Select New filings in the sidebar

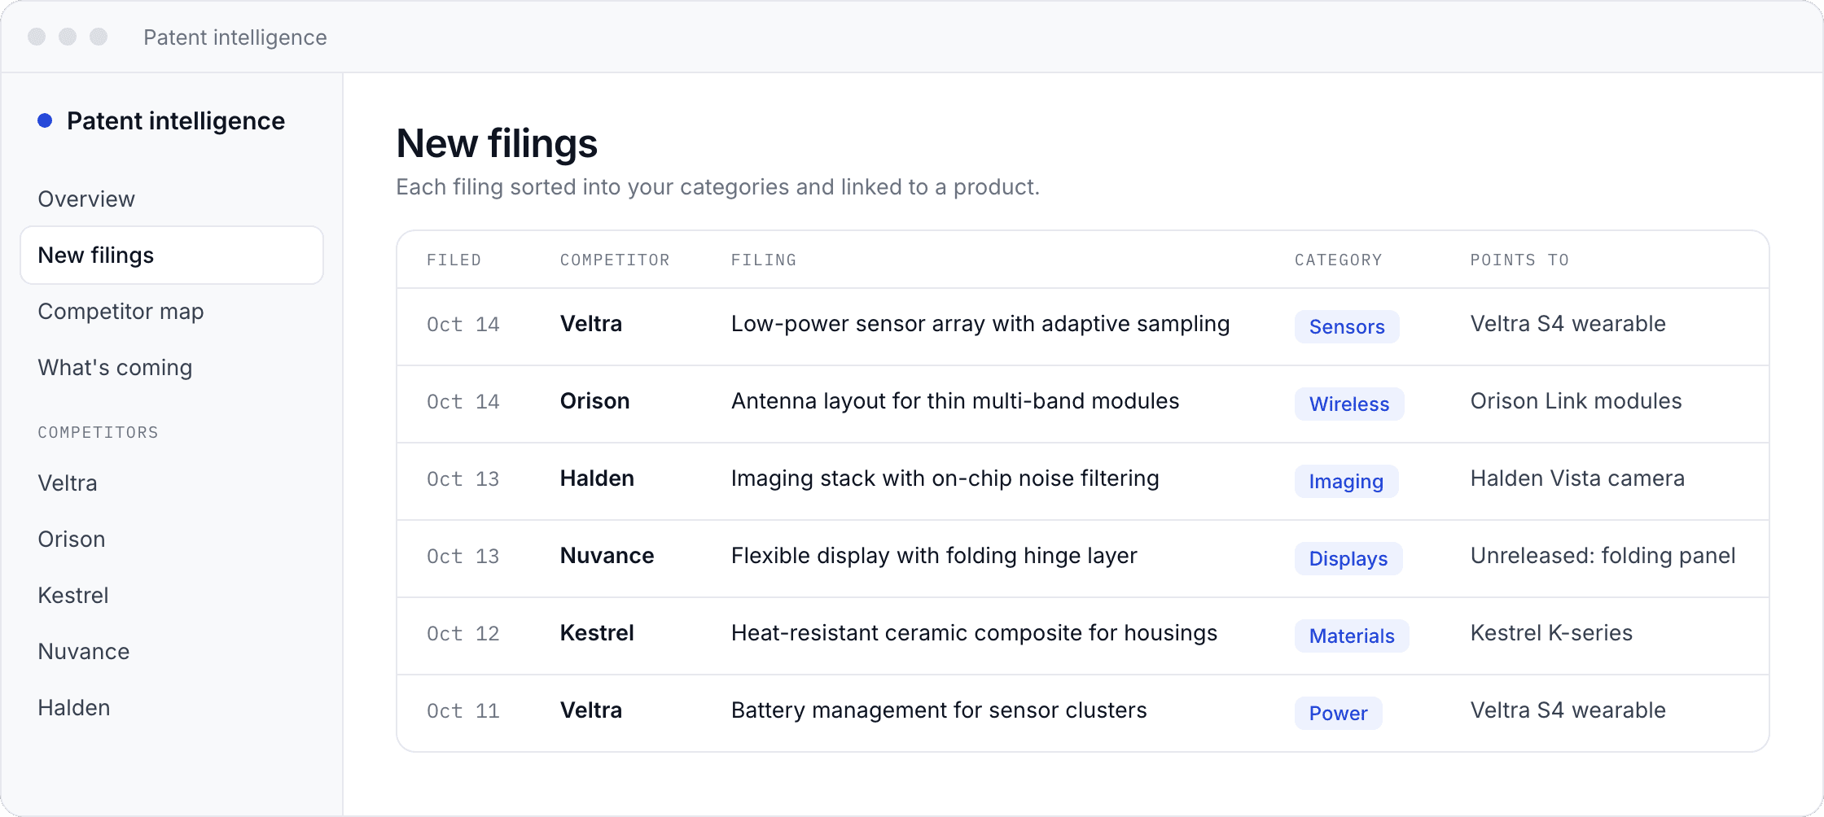tap(171, 256)
